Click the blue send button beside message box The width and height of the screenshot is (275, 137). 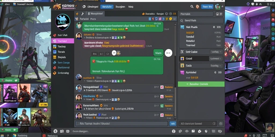click(x=173, y=124)
